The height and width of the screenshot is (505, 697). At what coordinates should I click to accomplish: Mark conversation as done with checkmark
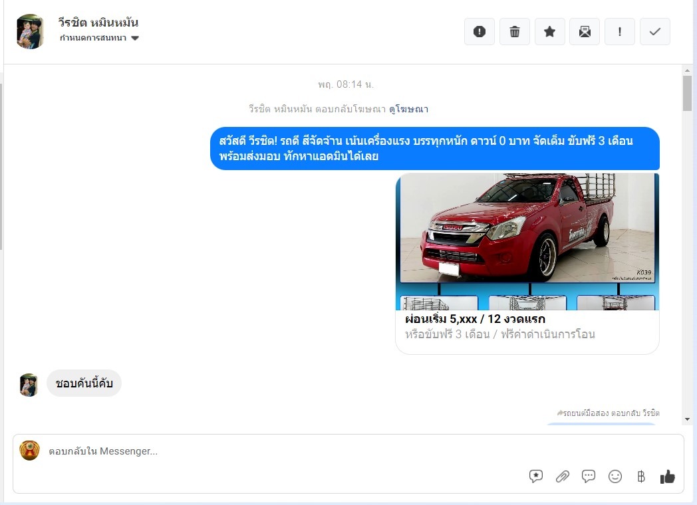click(x=655, y=32)
